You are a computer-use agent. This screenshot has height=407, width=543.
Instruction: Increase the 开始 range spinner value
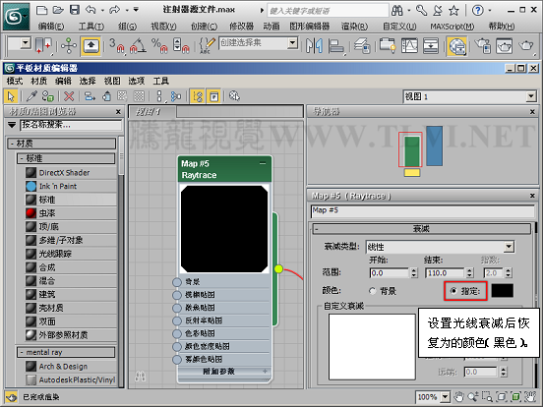coord(414,270)
